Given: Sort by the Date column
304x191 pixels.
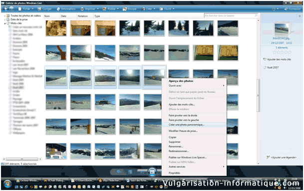Looking at the screenshot, I should click(x=68, y=16).
